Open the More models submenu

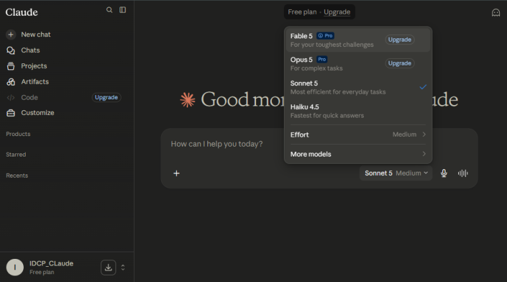pyautogui.click(x=358, y=155)
